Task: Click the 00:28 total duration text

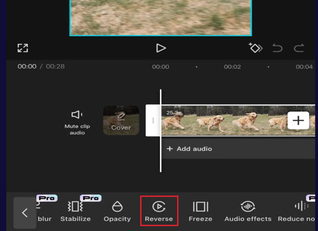Action: 55,66
